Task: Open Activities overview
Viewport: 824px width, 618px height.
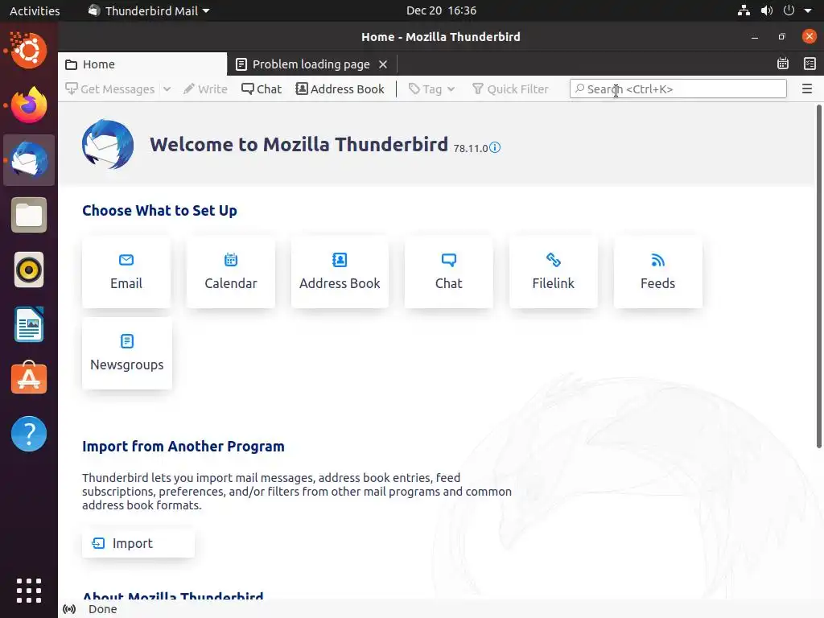Action: coord(35,10)
